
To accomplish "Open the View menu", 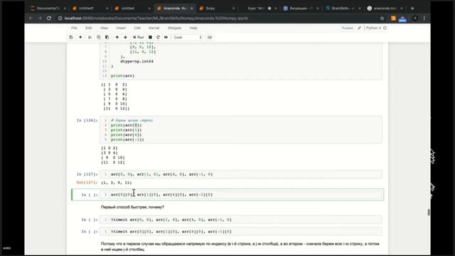I will [104, 28].
